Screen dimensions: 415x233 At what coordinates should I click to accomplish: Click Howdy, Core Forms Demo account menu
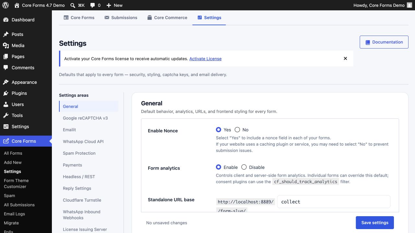click(383, 5)
